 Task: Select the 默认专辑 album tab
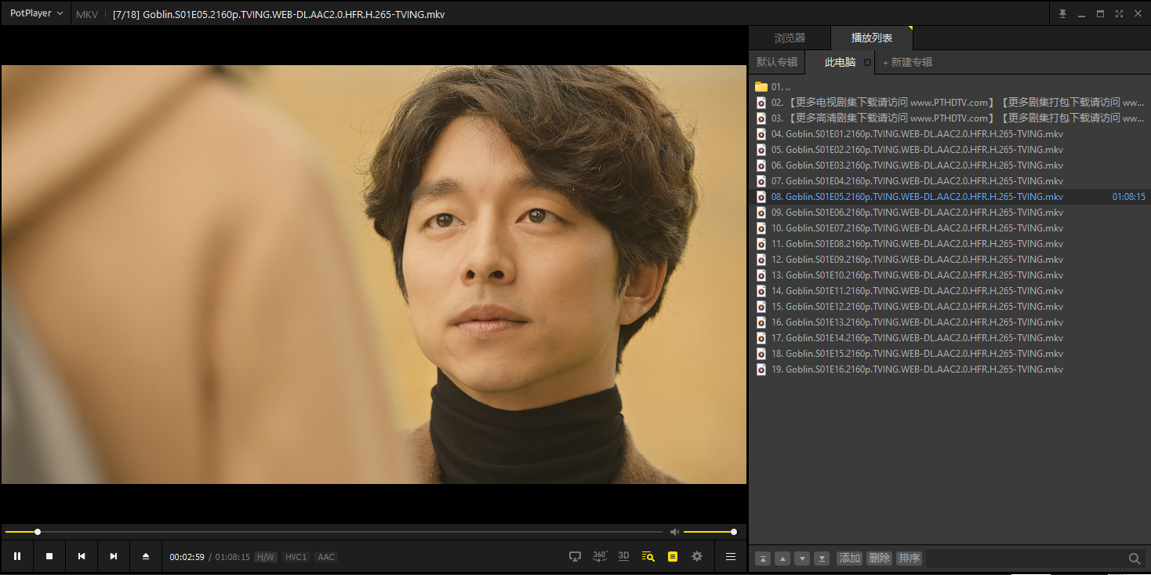(777, 62)
